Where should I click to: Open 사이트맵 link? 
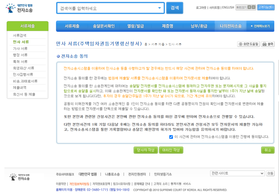coord(214,8)
